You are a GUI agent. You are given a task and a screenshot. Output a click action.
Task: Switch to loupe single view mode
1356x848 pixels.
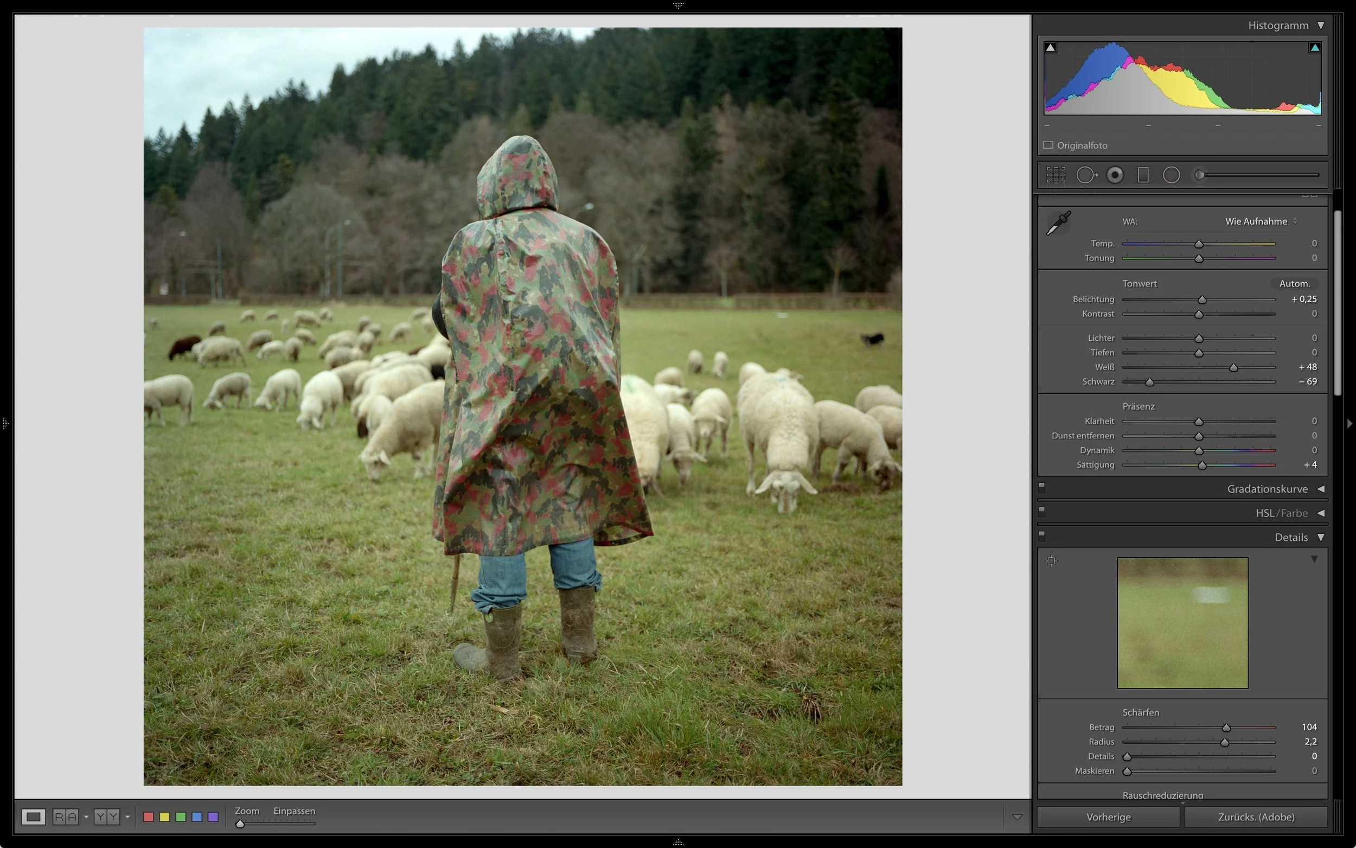pos(33,817)
